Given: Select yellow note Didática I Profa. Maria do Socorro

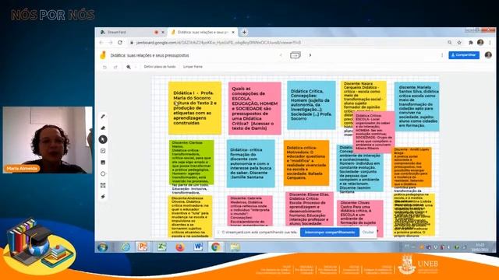Looking at the screenshot, I should pos(195,108).
